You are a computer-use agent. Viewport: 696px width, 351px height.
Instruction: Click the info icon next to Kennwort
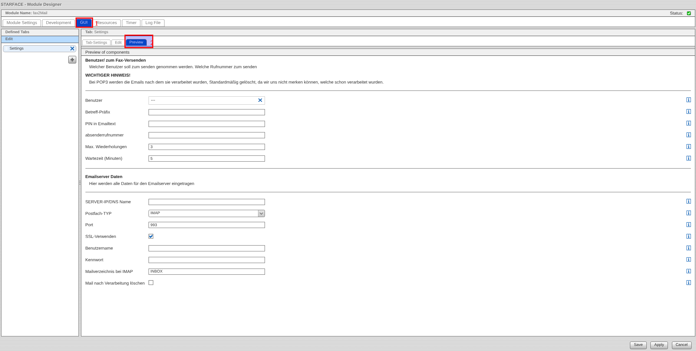688,259
